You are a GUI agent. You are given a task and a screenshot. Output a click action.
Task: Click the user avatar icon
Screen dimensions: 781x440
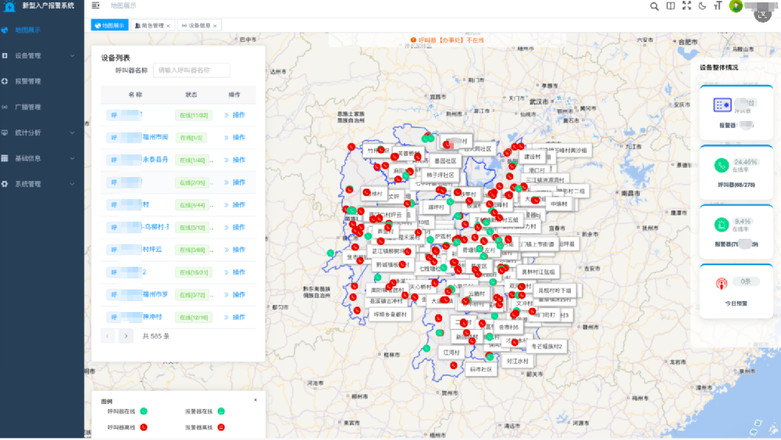736,6
